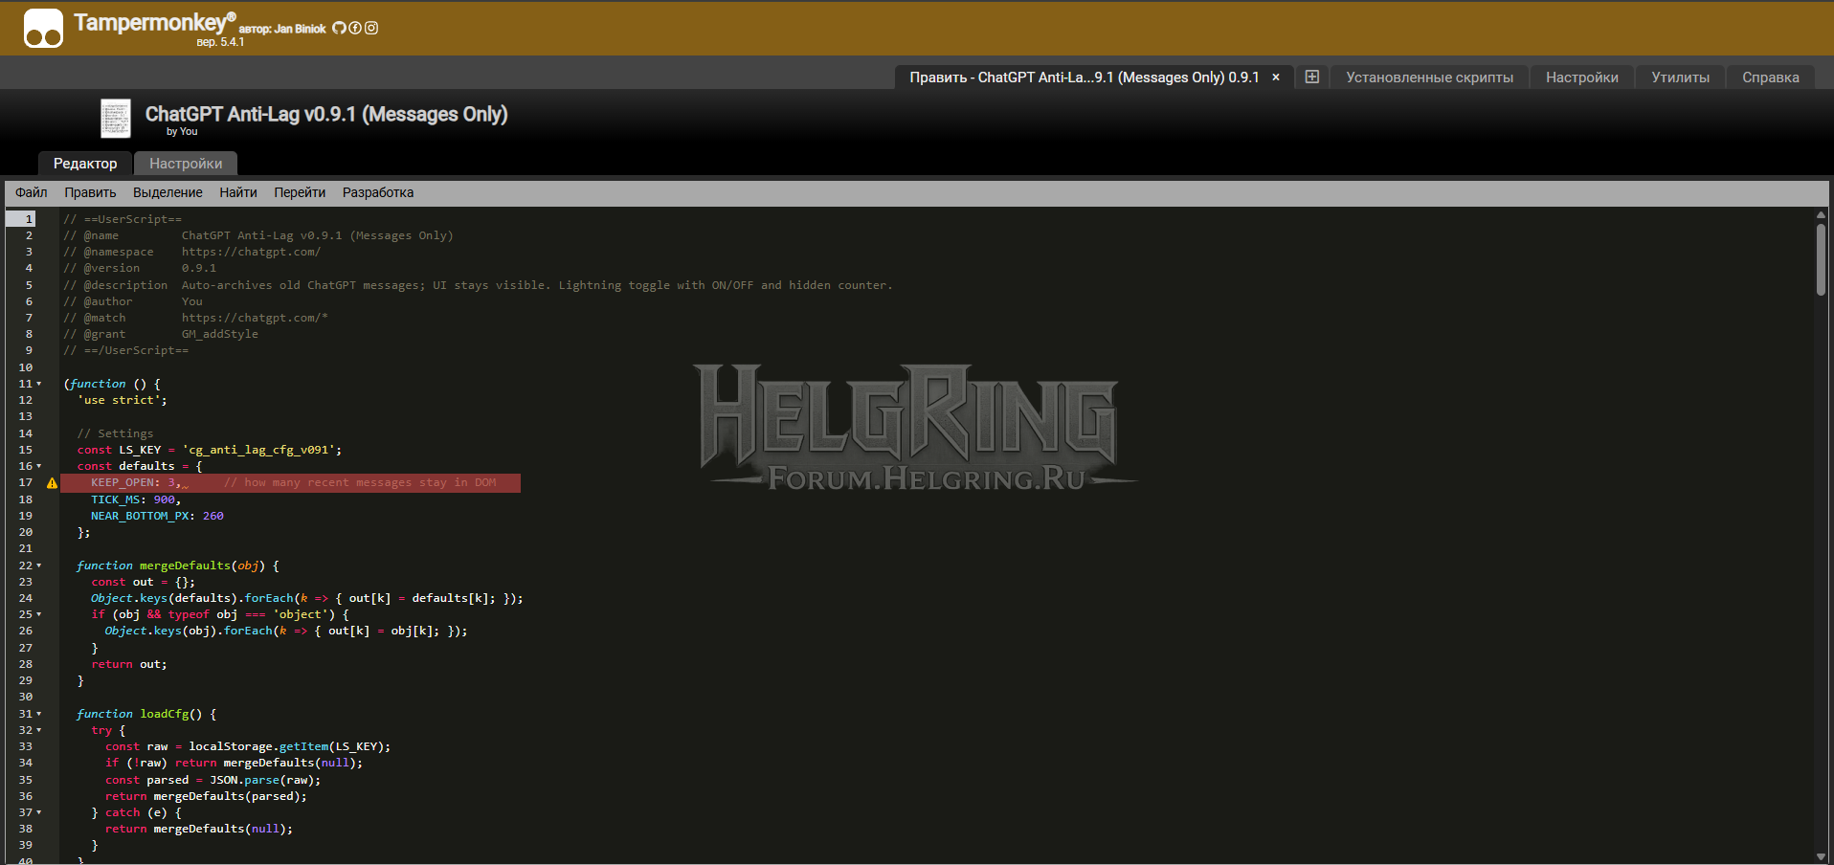Click the Tampermonkey logo icon
The image size is (1834, 865).
coord(43,28)
